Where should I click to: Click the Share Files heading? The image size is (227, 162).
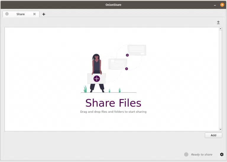click(113, 103)
